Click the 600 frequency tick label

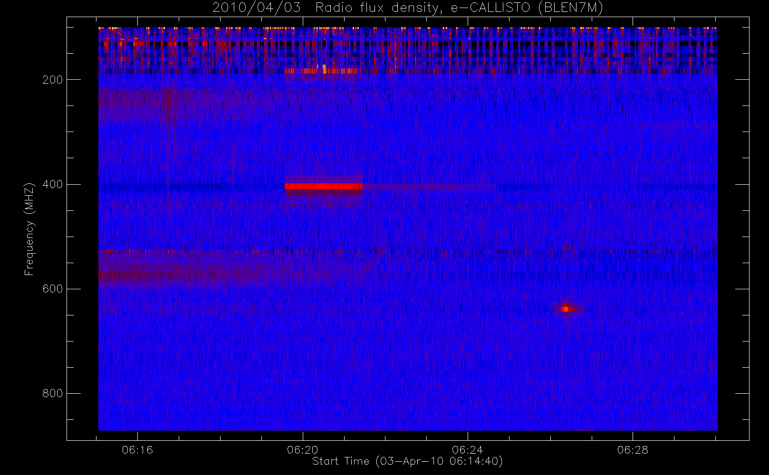click(52, 289)
